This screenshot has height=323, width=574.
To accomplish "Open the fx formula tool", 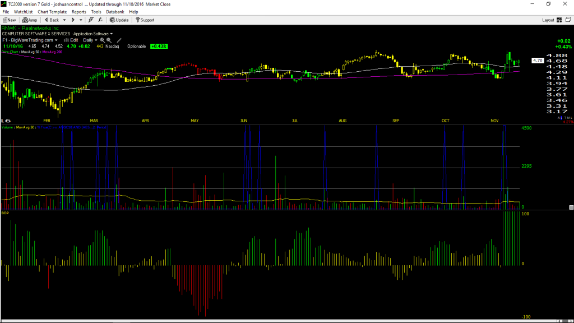I will tap(100, 20).
